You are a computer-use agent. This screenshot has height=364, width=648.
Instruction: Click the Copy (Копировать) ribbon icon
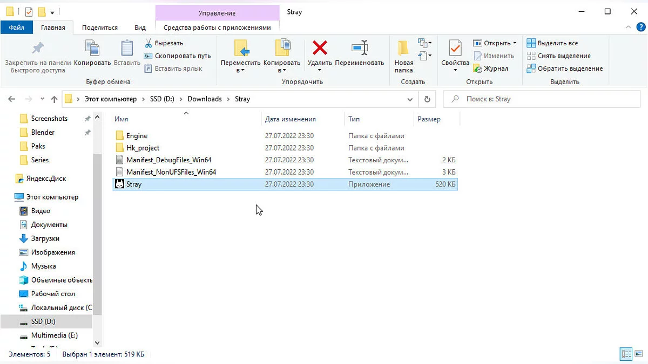point(92,49)
